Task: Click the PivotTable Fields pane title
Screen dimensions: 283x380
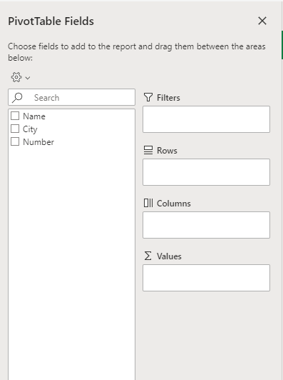Action: (x=51, y=21)
